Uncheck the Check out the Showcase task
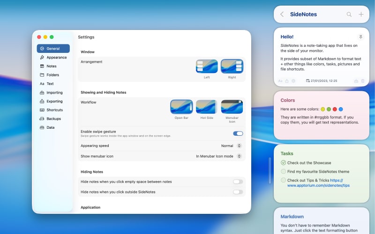Viewport: 375px width, 234px height. 283,162
